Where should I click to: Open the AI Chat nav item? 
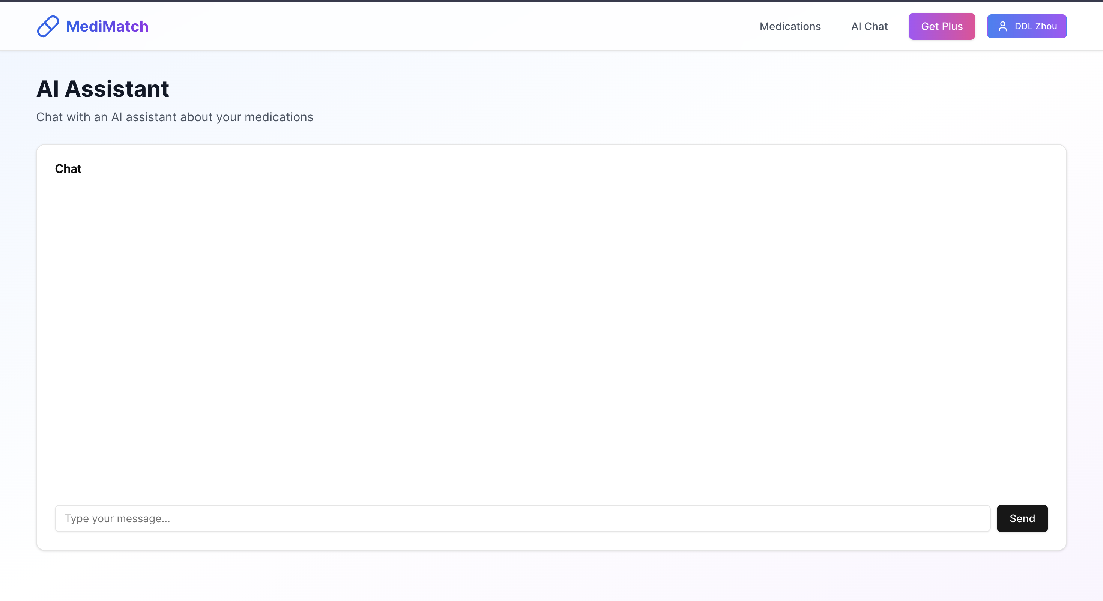pos(869,26)
